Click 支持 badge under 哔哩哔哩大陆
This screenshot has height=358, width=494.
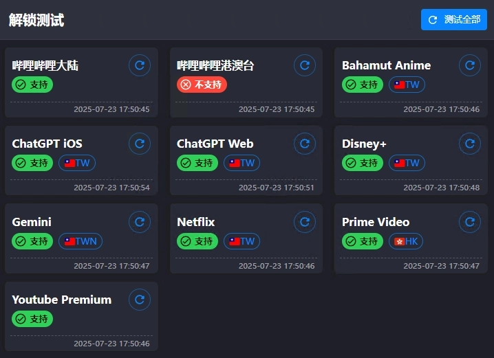[x=32, y=85]
